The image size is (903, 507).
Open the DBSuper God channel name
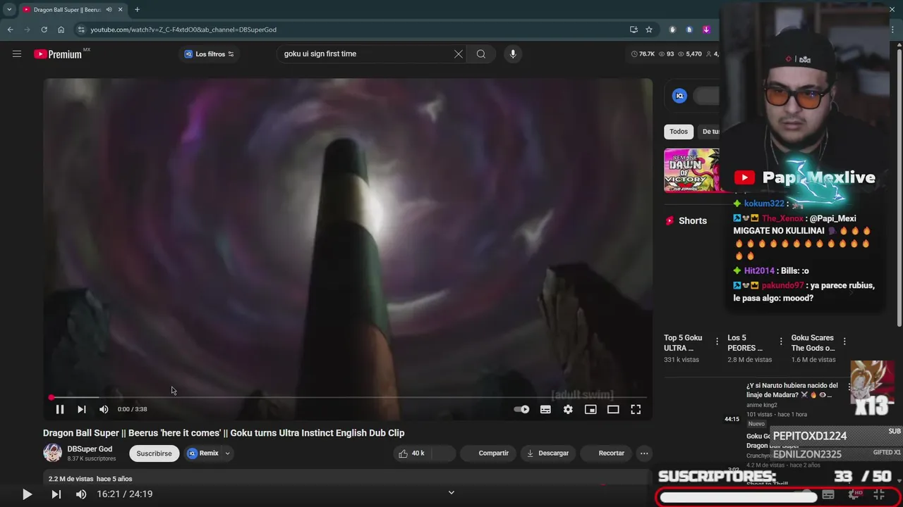[90, 449]
